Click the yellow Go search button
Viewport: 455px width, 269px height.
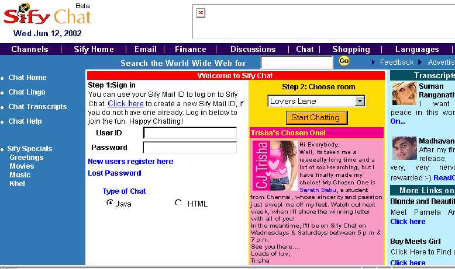coord(344,61)
